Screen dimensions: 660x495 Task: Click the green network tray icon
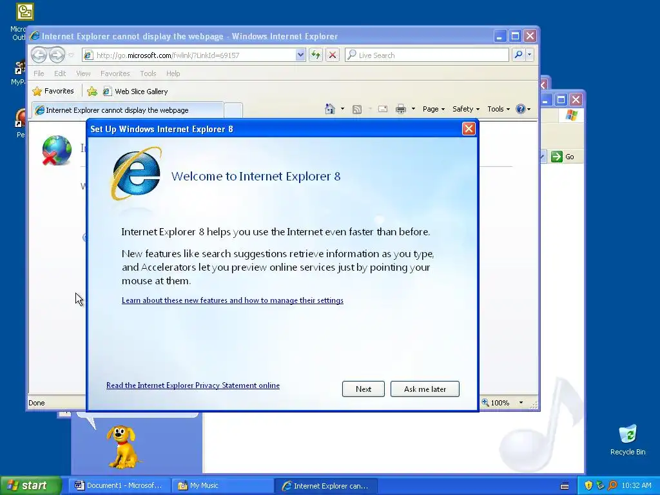[601, 485]
